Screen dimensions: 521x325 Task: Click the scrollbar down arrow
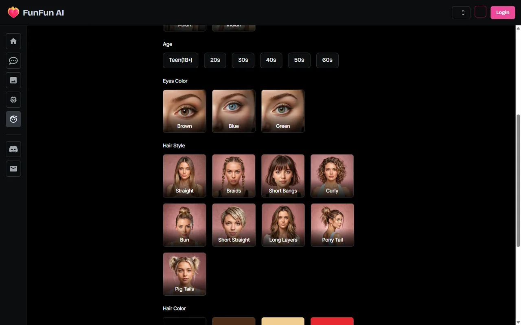point(518,322)
